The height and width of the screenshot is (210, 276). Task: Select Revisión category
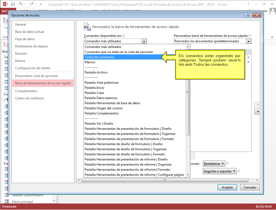(x=43, y=54)
